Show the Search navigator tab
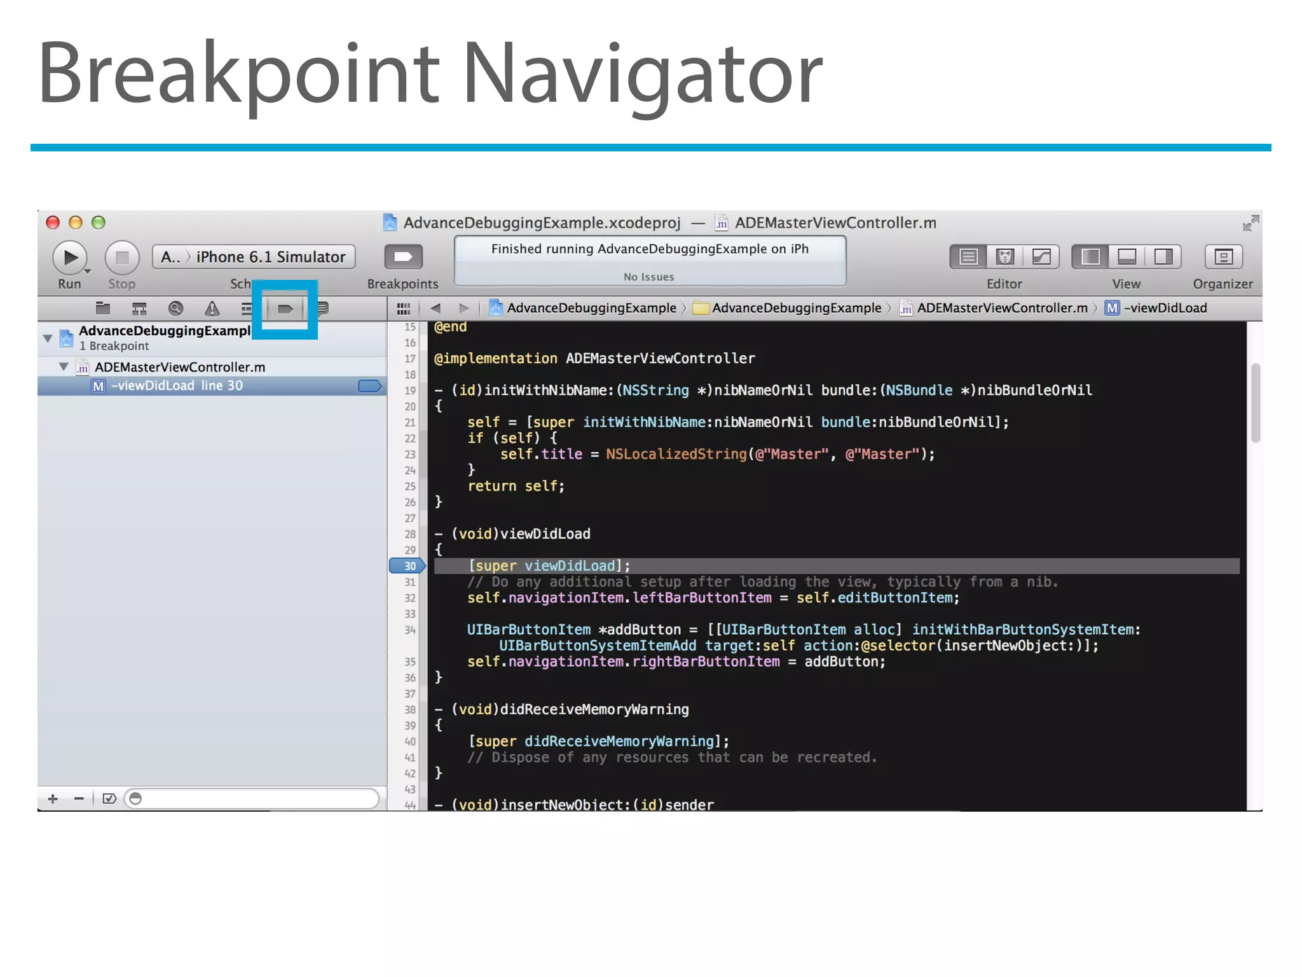 click(175, 308)
